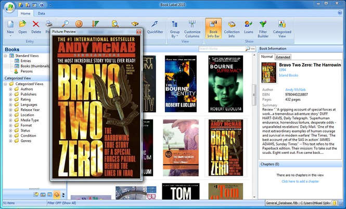
Task: Expand the Release Year category
Action: [10, 110]
